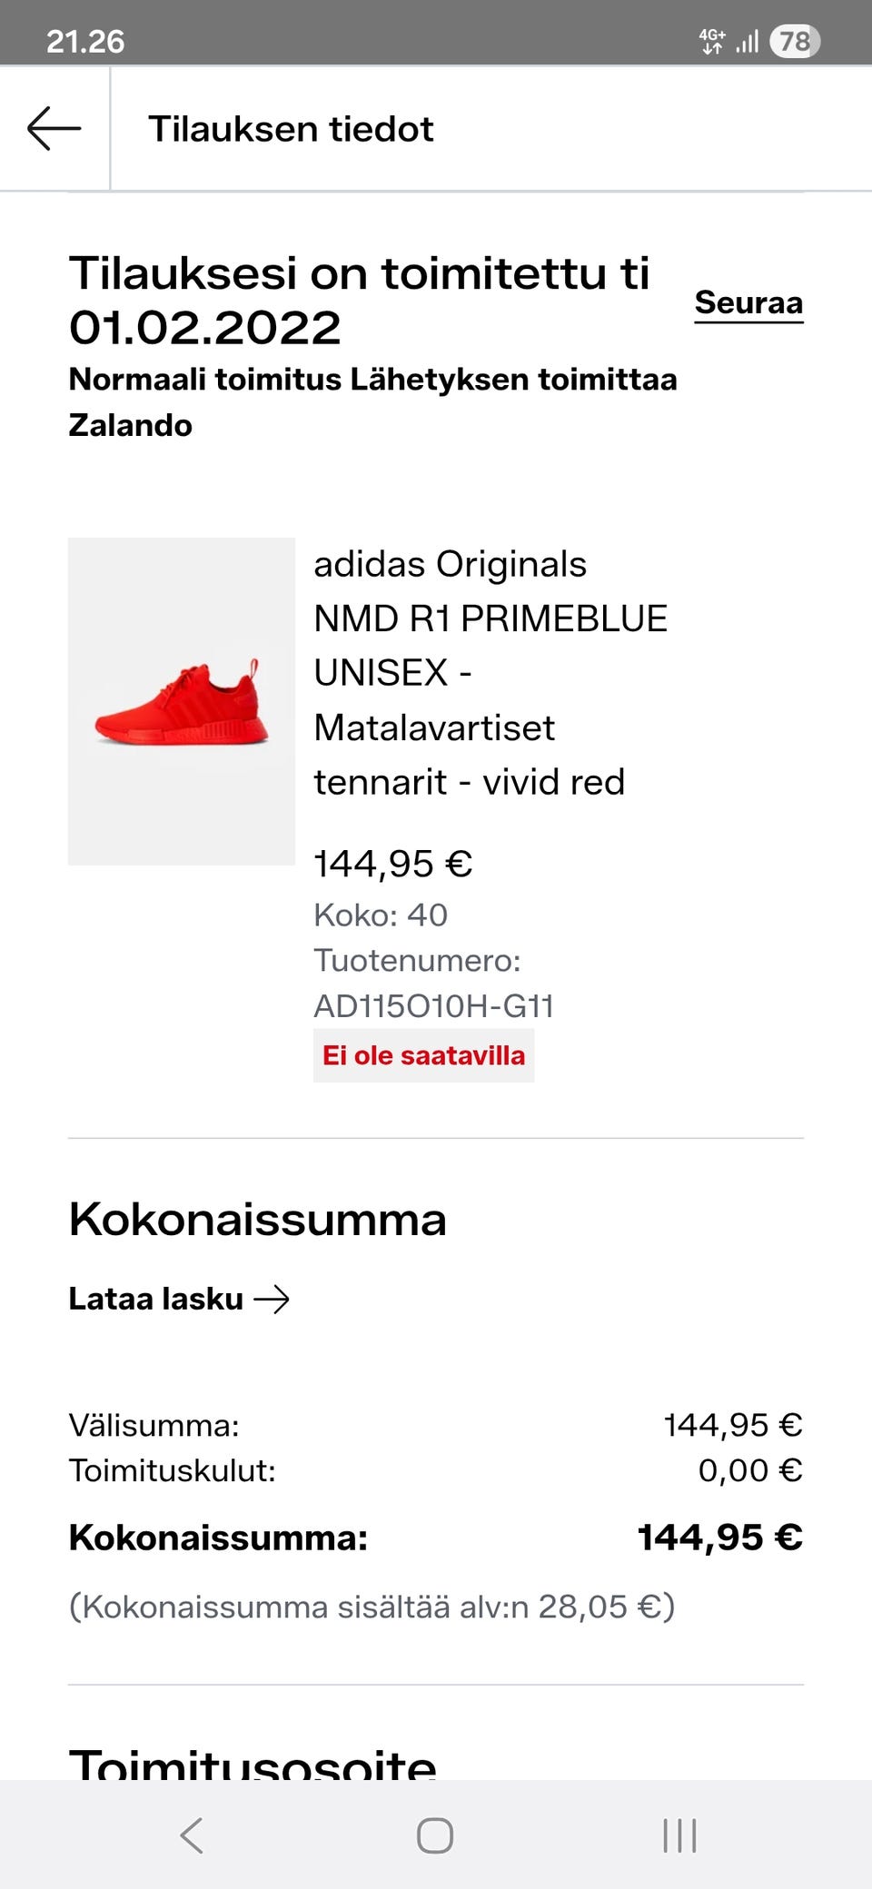Tap the Koko: 40 size label
872x1889 pixels.
(x=381, y=915)
